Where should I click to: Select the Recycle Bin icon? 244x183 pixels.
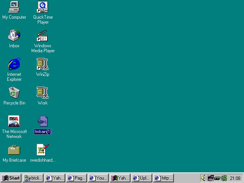coord(14,93)
